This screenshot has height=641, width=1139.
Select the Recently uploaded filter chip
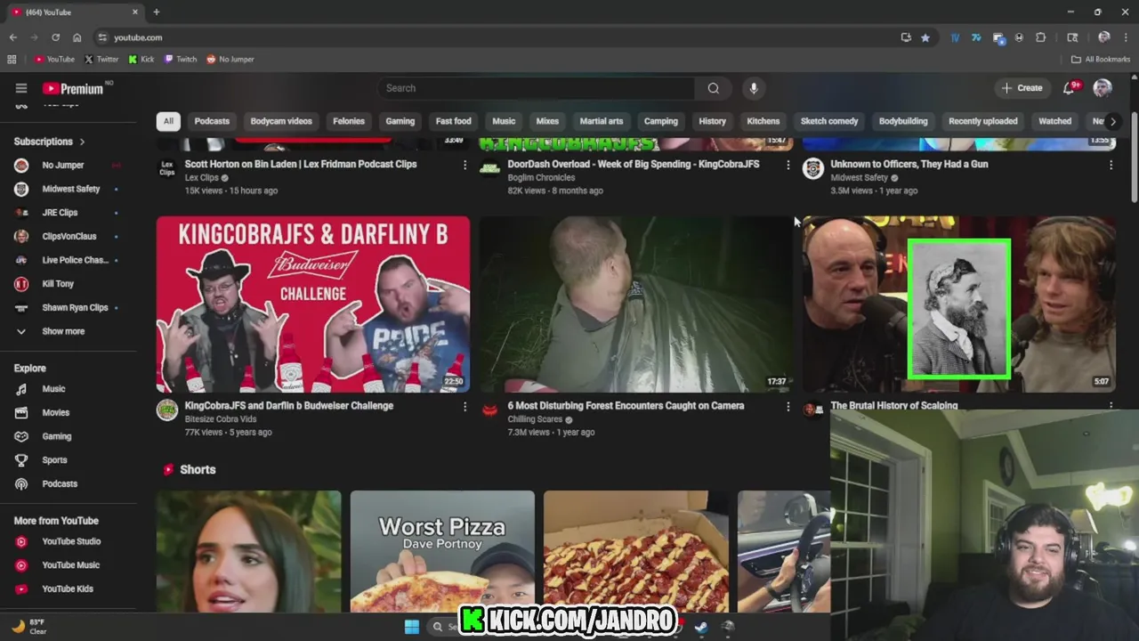(x=983, y=121)
